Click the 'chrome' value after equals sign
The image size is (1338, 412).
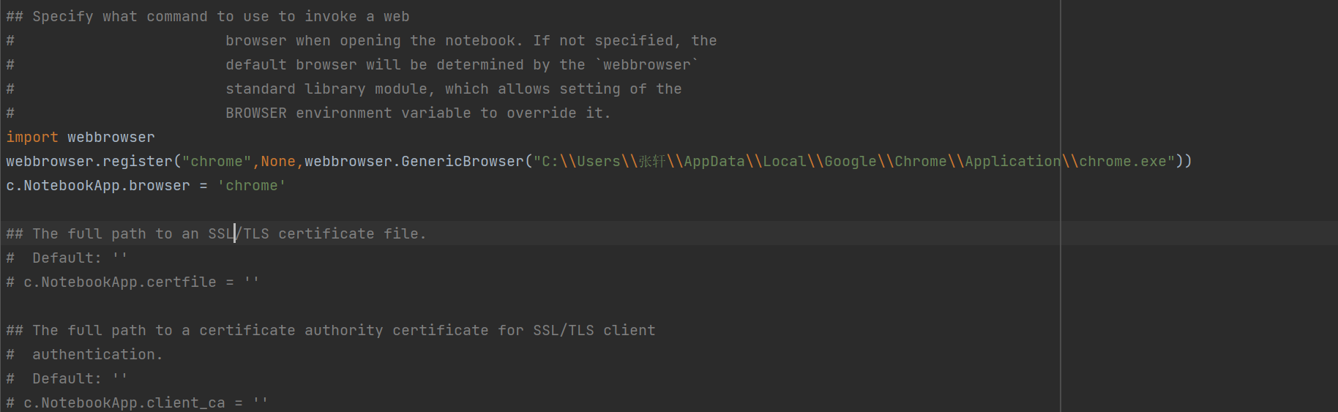252,185
